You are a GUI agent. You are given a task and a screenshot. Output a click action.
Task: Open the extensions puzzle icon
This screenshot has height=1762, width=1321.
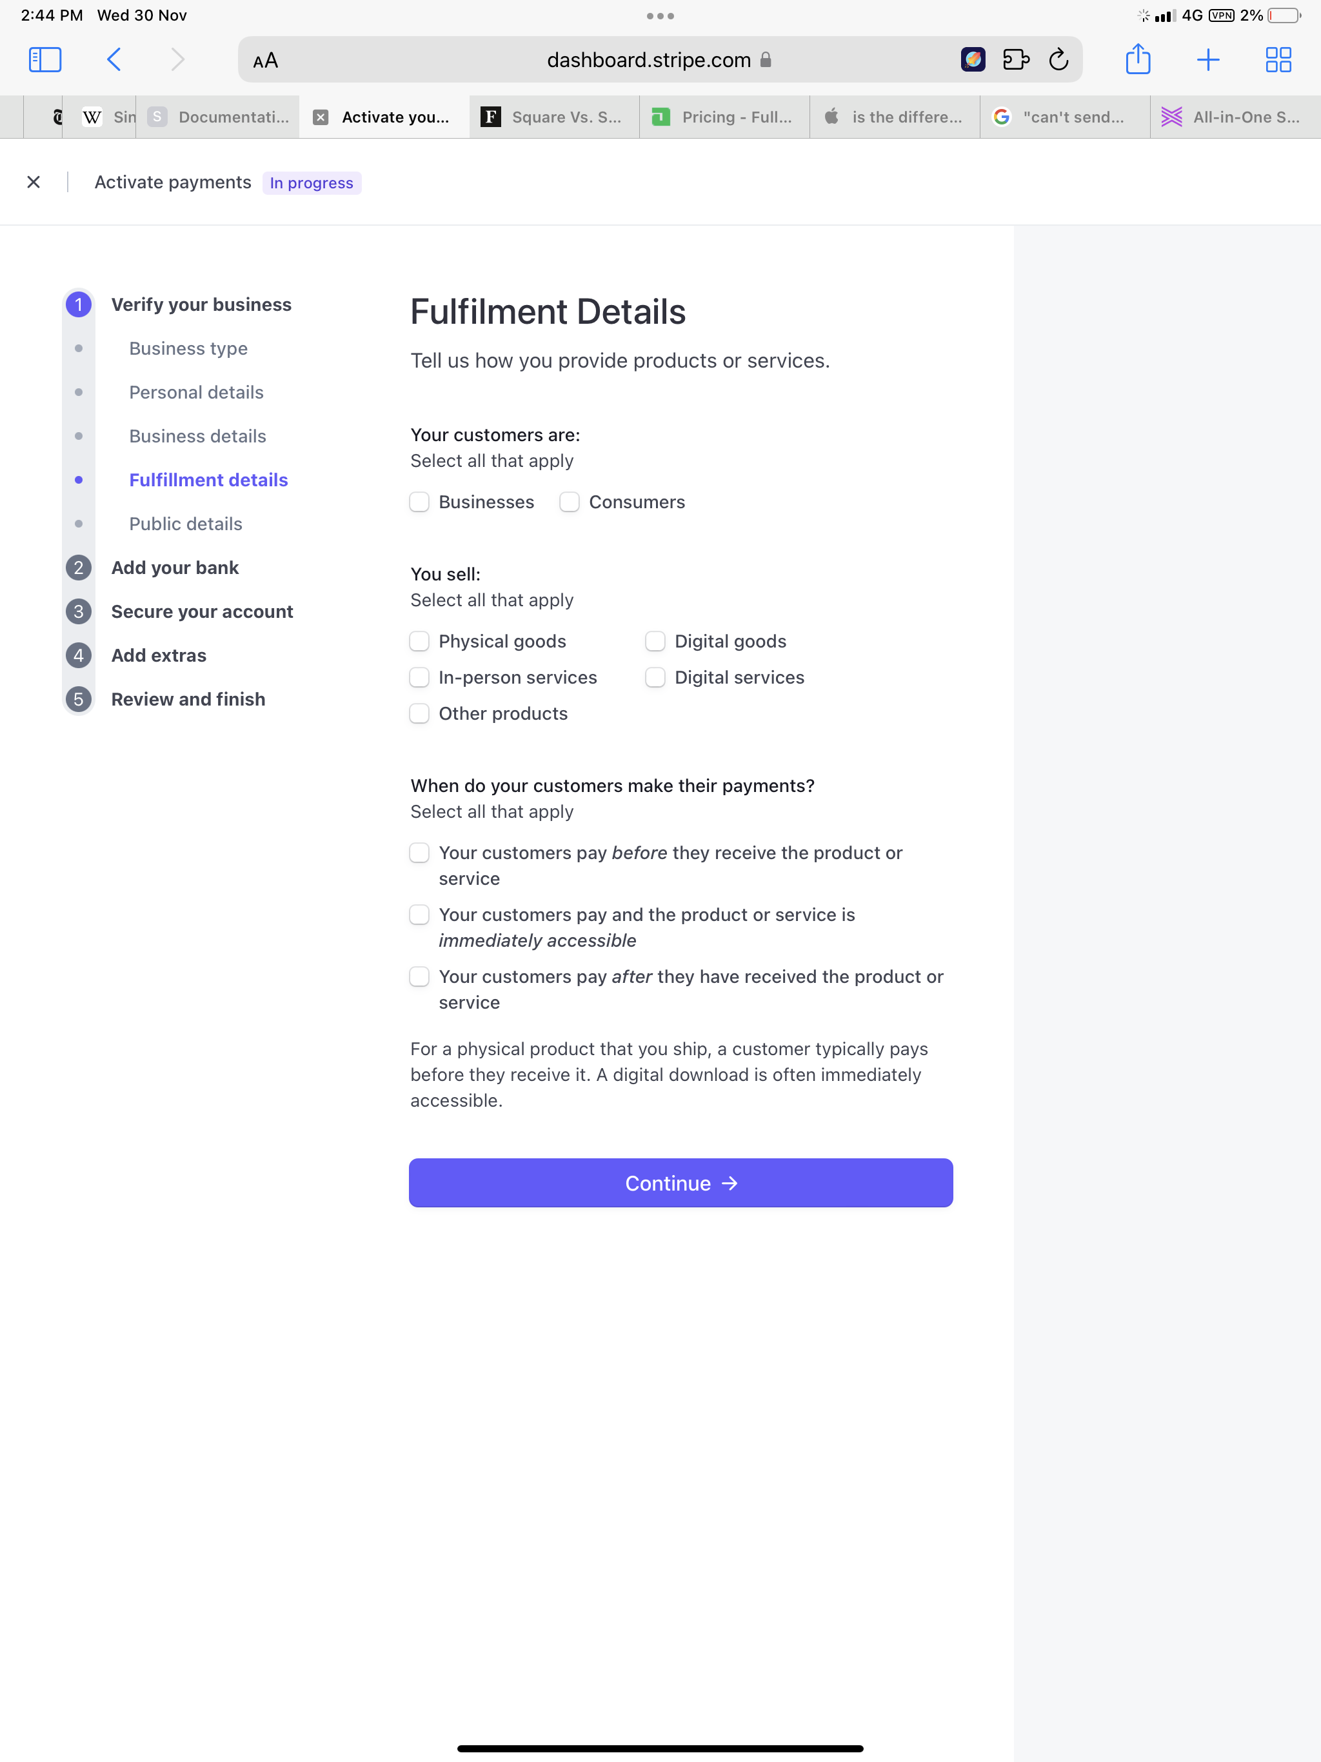(x=1016, y=60)
